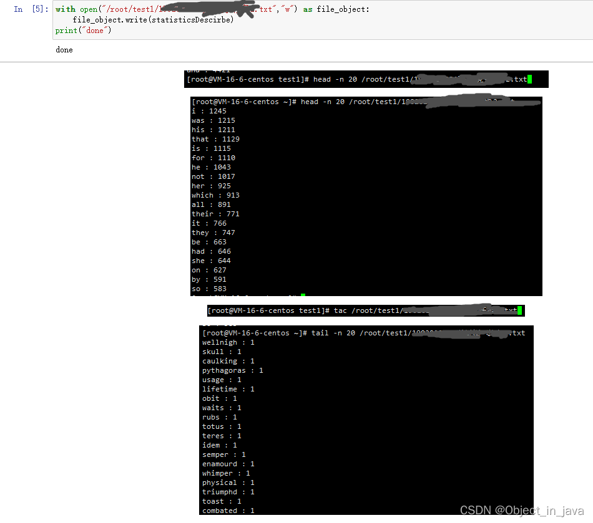Click the 'wellnigh : 1' line
This screenshot has height=523, width=593.
228,342
